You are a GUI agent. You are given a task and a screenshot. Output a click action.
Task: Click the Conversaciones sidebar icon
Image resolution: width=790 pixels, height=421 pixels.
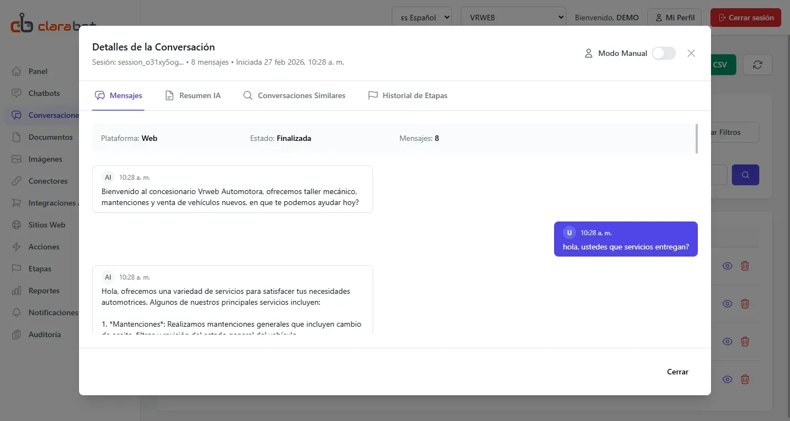click(17, 115)
